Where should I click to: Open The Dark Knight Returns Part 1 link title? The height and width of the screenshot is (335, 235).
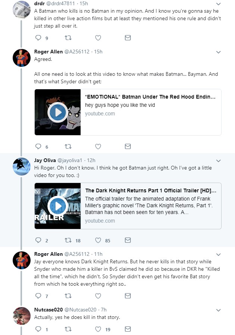click(151, 190)
